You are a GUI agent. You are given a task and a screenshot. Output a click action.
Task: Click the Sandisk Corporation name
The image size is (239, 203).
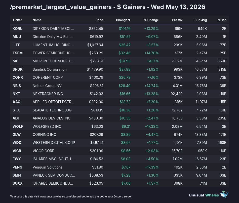[x=50, y=69]
